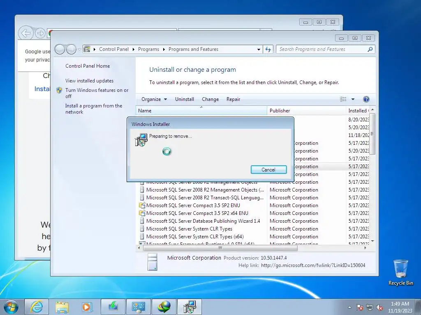Open the Recycle Bin desktop icon

pyautogui.click(x=400, y=272)
